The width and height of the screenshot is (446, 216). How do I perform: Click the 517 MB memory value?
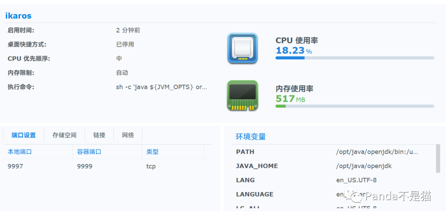pos(290,99)
